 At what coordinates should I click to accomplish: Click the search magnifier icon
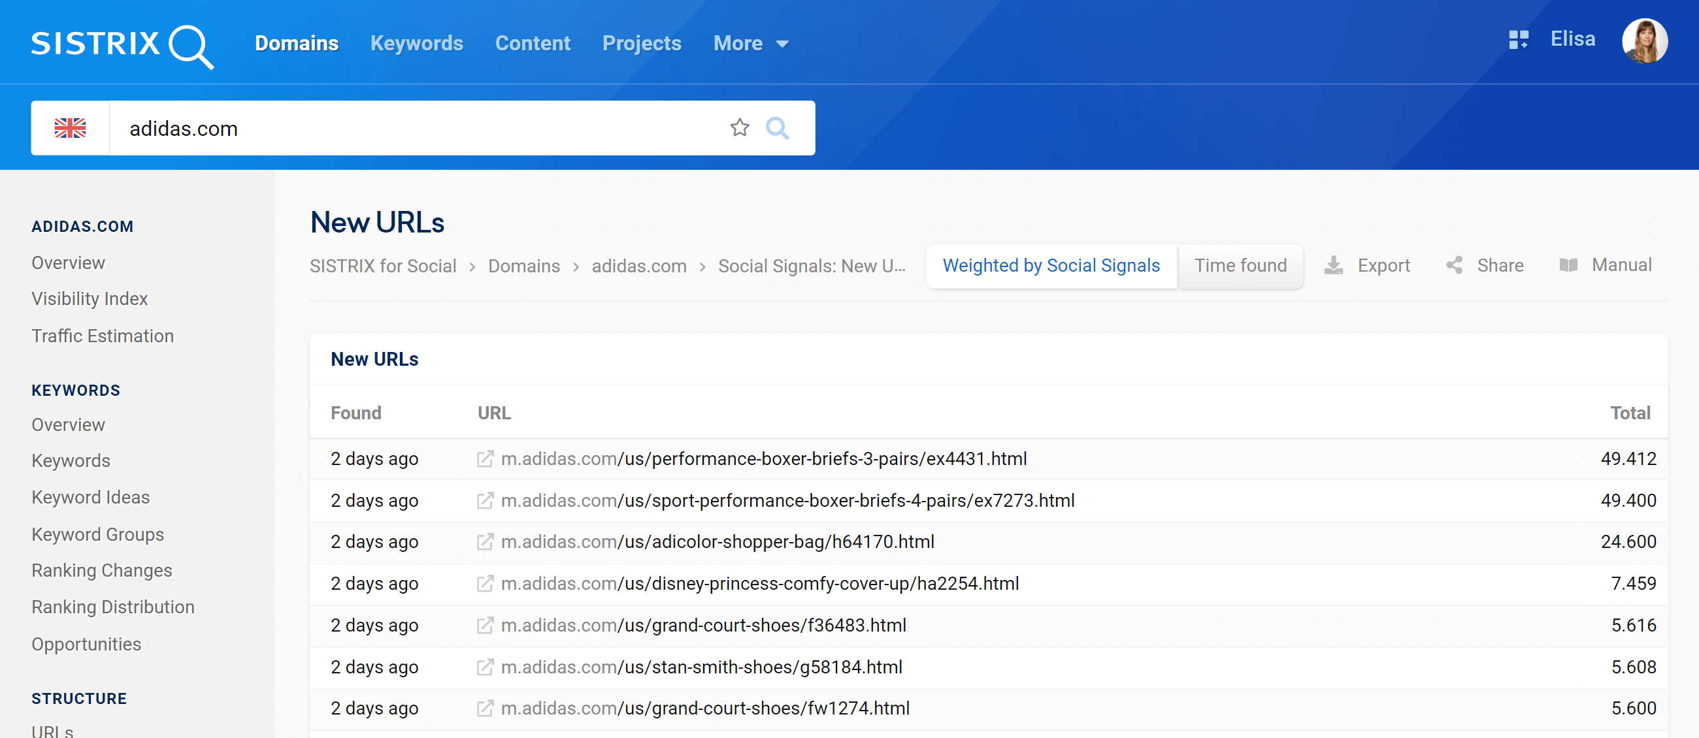[x=777, y=128]
